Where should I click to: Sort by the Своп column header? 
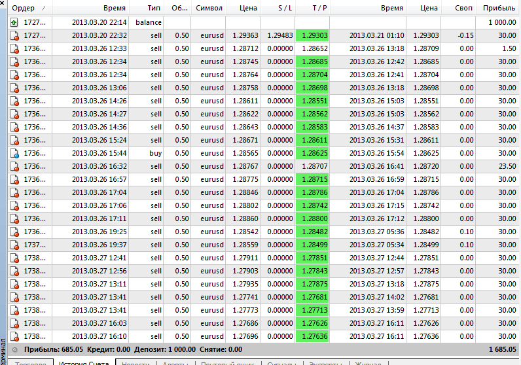(459, 8)
